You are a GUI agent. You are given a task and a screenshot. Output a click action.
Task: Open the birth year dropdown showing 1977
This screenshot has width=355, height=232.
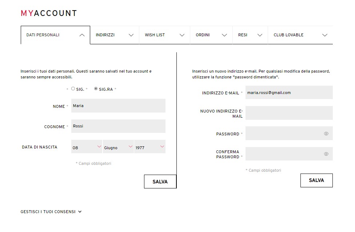click(150, 147)
